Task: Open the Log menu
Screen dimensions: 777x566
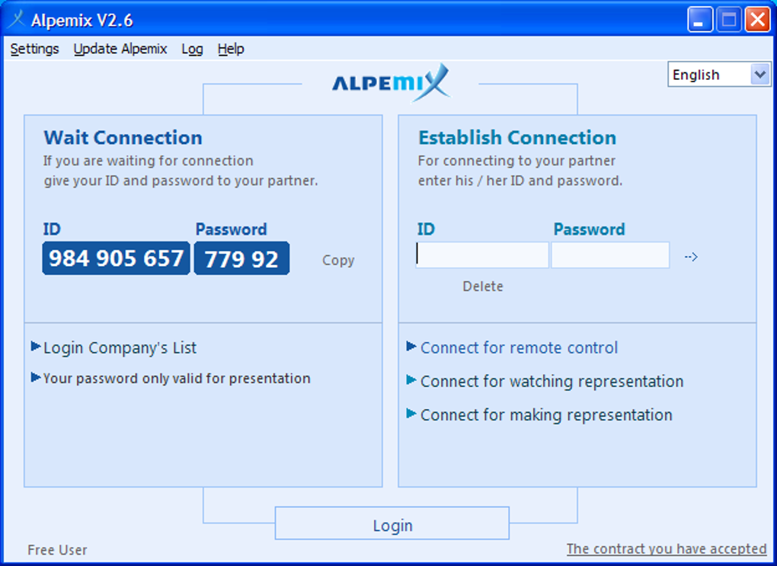Action: coord(192,49)
